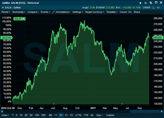164x118 pixels.
Task: Click the horizontal scrollbar thumb
Action: pos(145,112)
